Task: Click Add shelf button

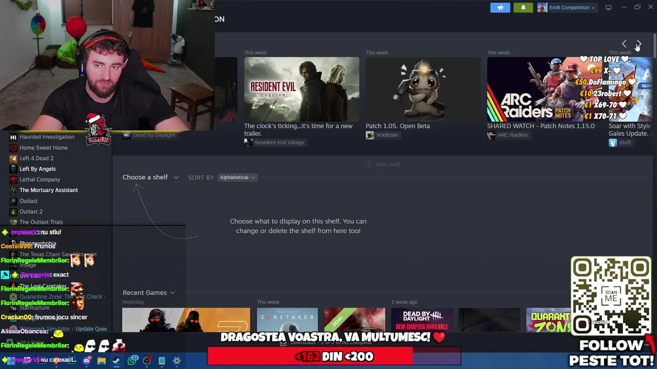Action: point(382,165)
